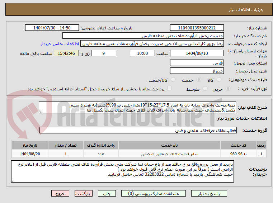Click the ساعت باقی مانده label
Image resolution: width=273 pixels, height=203 pixels.
(x=36, y=53)
